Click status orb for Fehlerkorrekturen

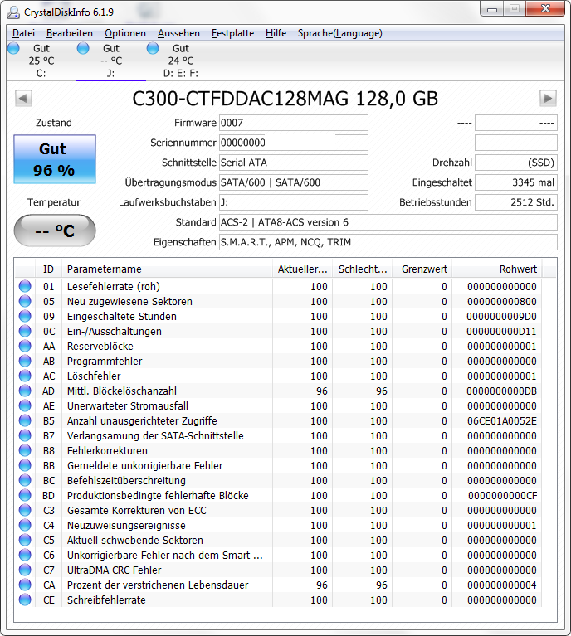point(25,450)
